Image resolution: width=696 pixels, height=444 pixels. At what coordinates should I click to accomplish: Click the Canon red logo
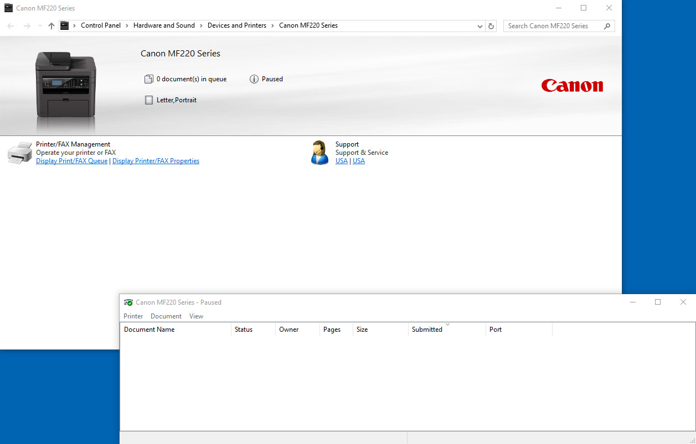572,86
